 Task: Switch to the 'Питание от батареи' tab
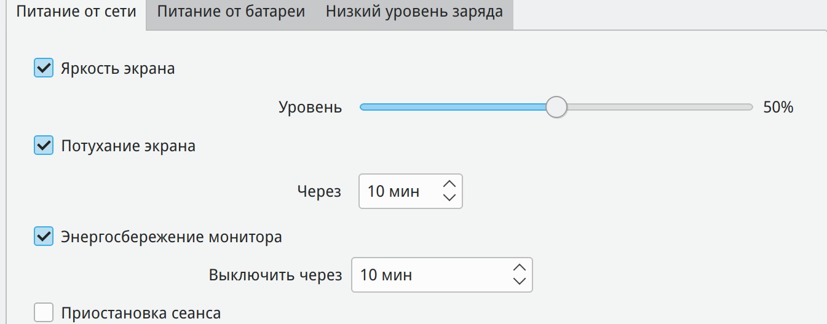point(231,12)
